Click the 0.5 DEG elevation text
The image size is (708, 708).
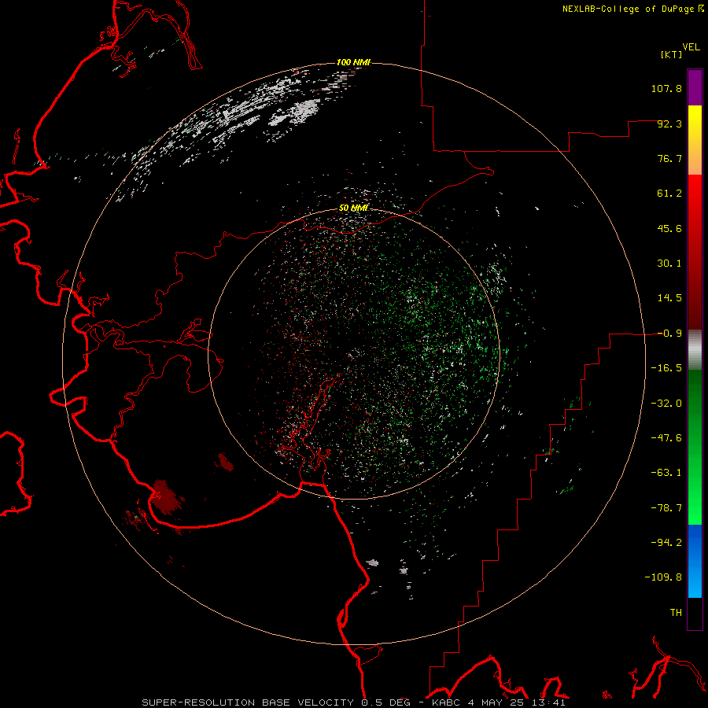tap(385, 702)
